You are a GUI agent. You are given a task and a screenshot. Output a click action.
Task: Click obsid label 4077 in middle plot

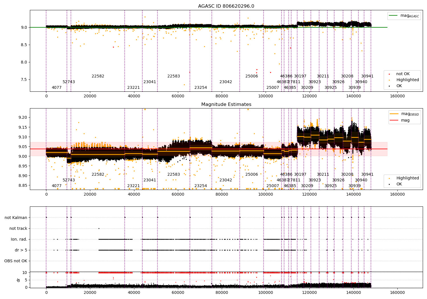click(x=57, y=186)
